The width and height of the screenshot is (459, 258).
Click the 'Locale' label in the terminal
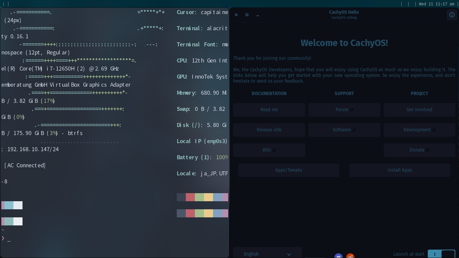[x=186, y=174]
